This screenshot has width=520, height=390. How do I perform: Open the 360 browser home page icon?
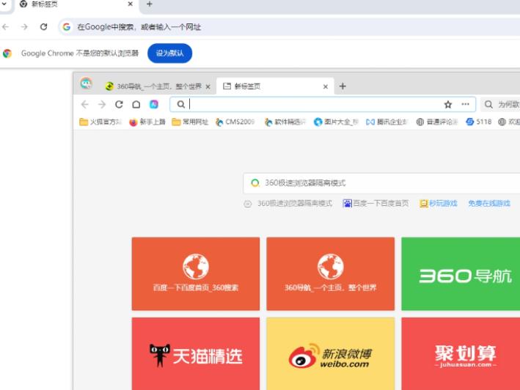(x=136, y=105)
